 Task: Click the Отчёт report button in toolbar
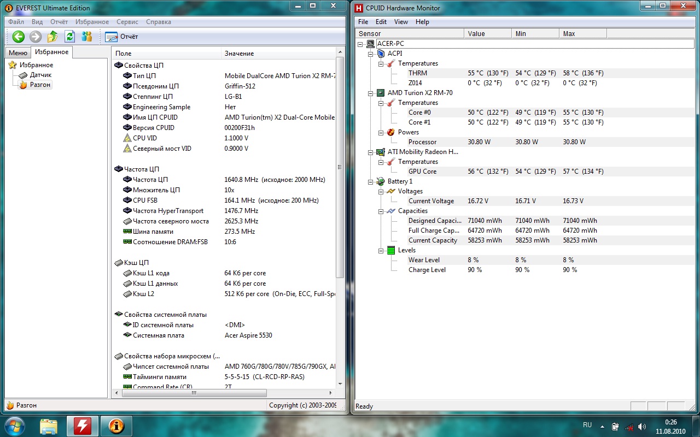121,37
